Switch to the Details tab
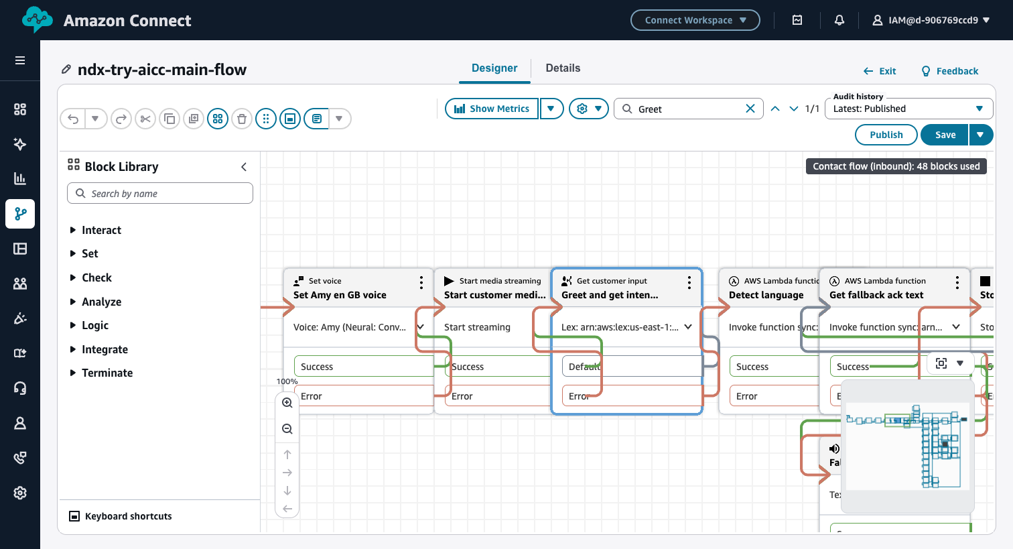Viewport: 1013px width, 549px height. coord(563,68)
